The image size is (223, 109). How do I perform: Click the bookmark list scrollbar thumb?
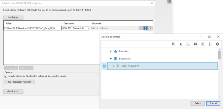pyautogui.click(x=219, y=55)
